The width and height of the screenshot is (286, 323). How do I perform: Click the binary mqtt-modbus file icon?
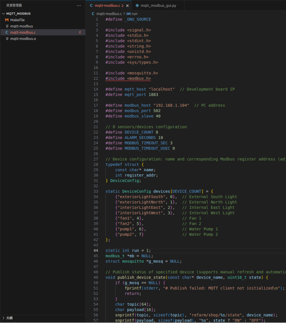[7, 26]
